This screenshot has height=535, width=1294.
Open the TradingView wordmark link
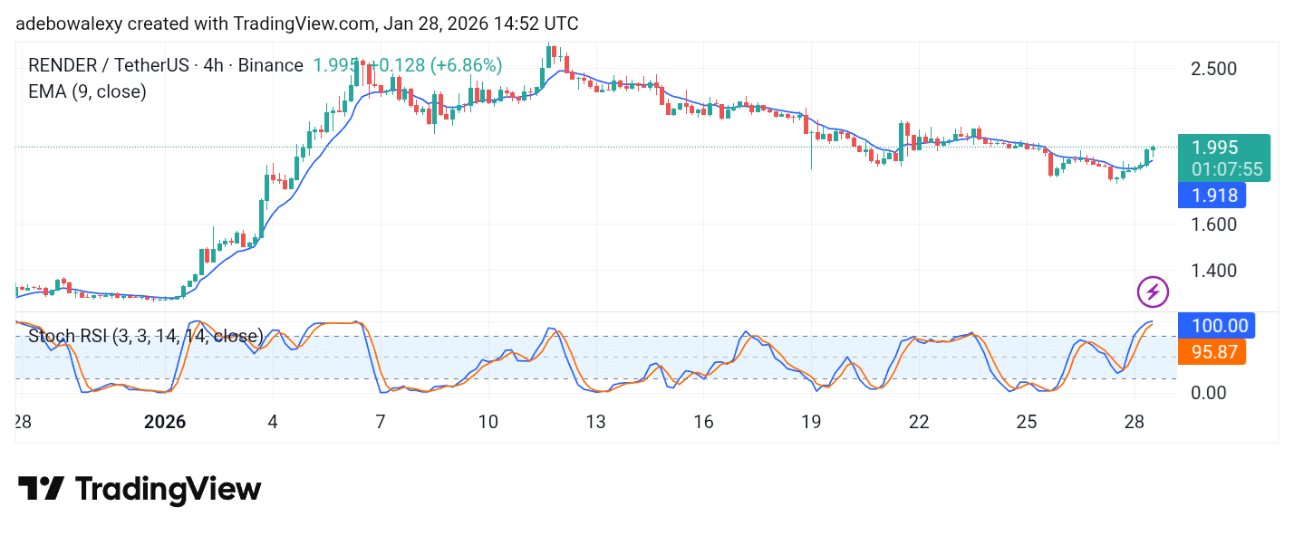(x=168, y=490)
